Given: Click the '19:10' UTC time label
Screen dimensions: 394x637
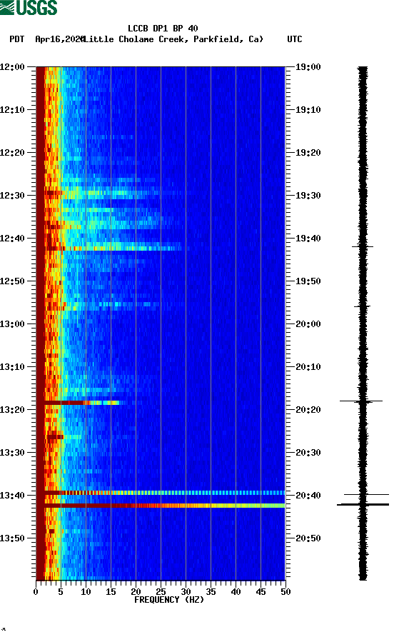Looking at the screenshot, I should click(308, 110).
